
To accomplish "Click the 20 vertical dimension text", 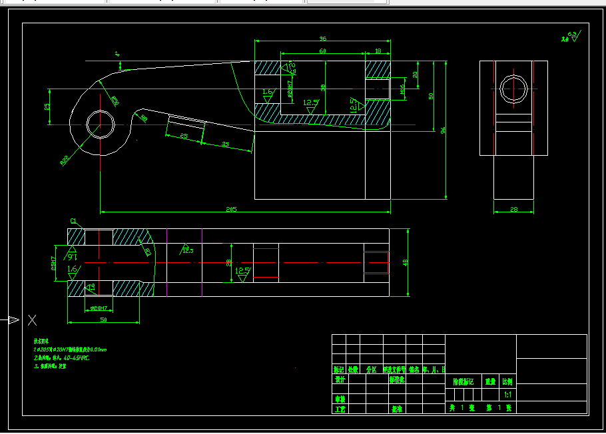I will (x=415, y=75).
